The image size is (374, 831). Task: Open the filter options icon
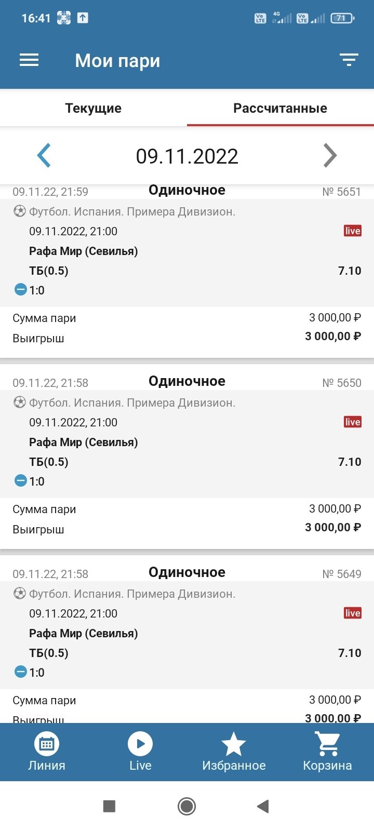[x=349, y=60]
